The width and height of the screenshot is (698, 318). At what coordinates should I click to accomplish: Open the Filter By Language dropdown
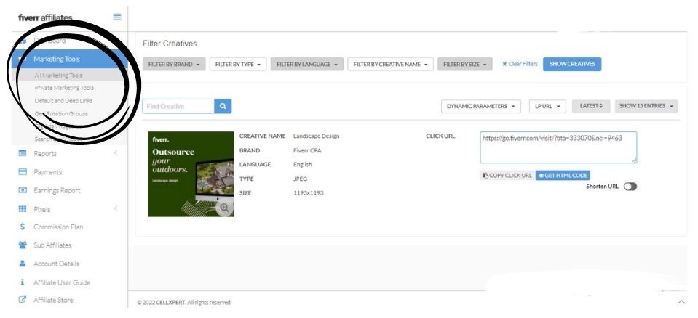click(x=306, y=64)
